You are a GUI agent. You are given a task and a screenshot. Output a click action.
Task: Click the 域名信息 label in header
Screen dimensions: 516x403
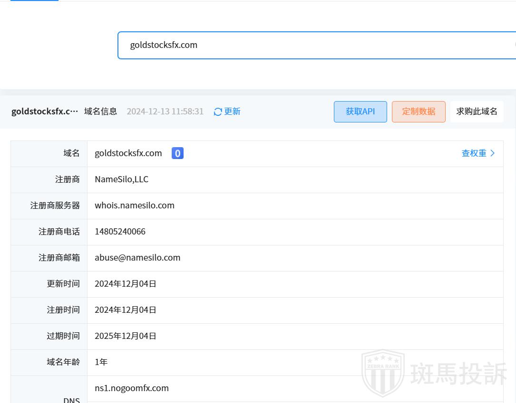[x=100, y=112]
